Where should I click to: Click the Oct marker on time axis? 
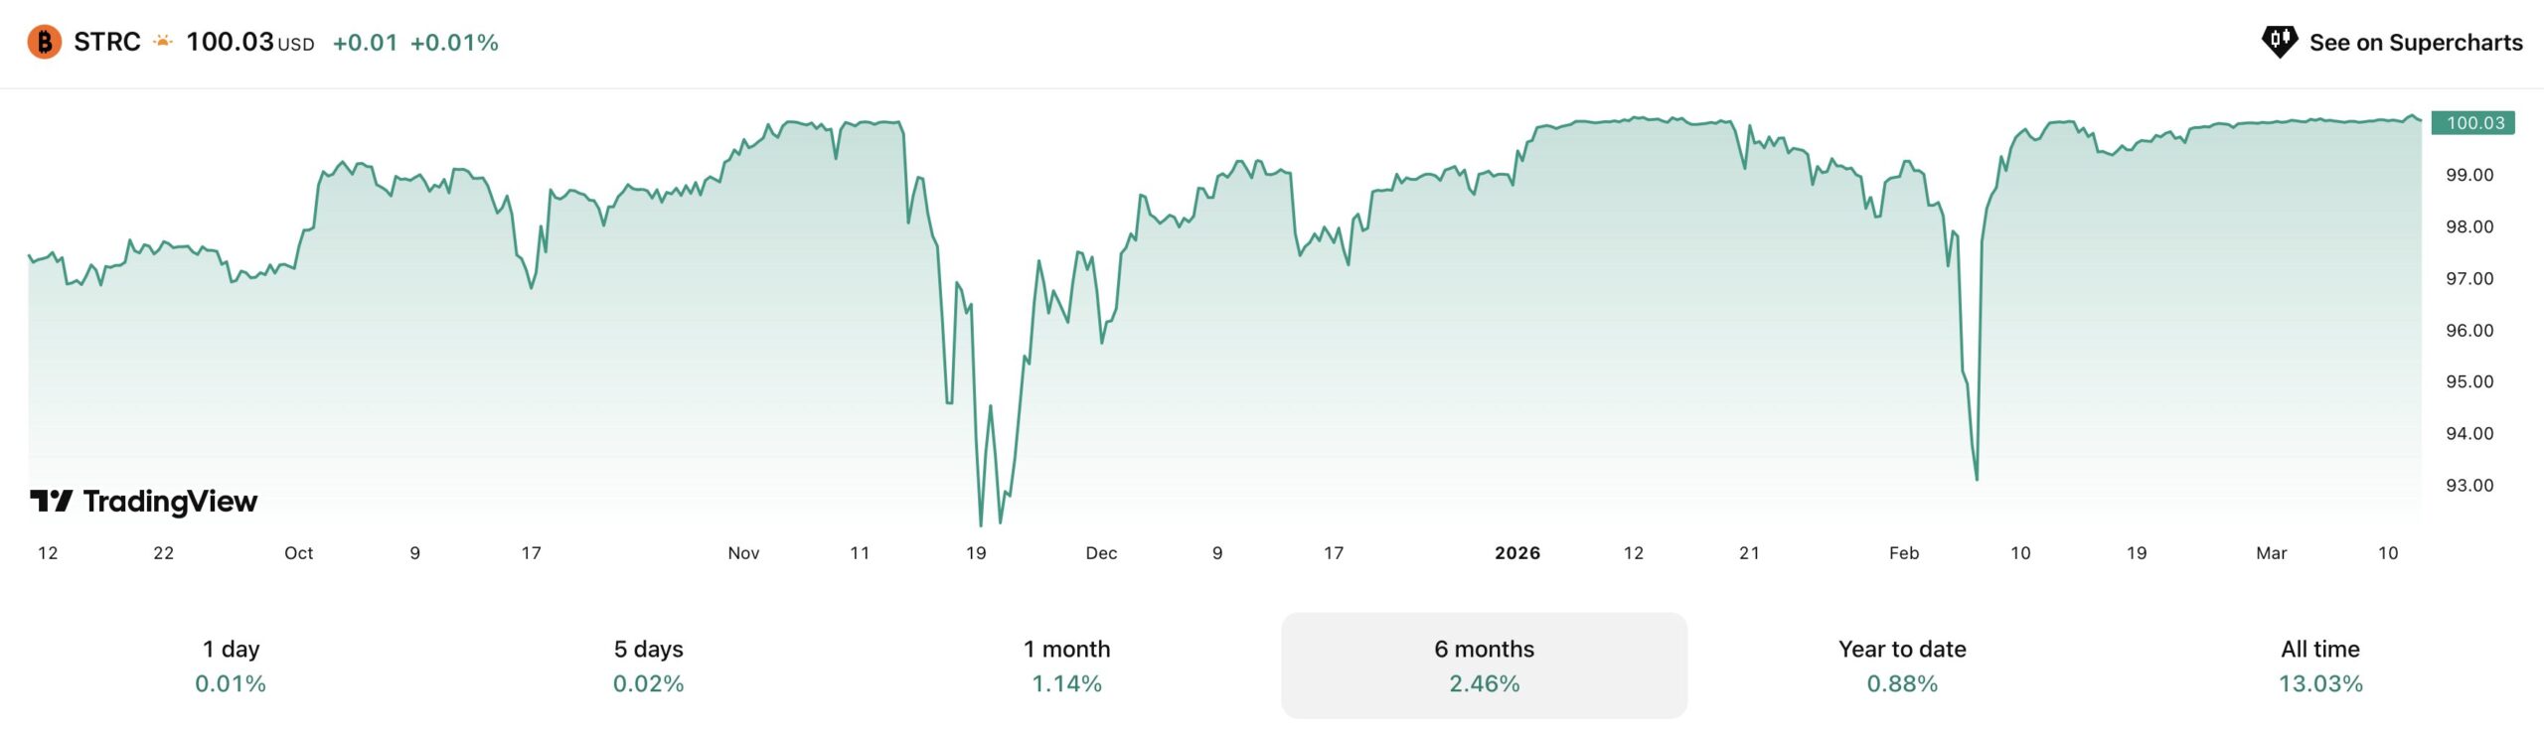pyautogui.click(x=298, y=553)
